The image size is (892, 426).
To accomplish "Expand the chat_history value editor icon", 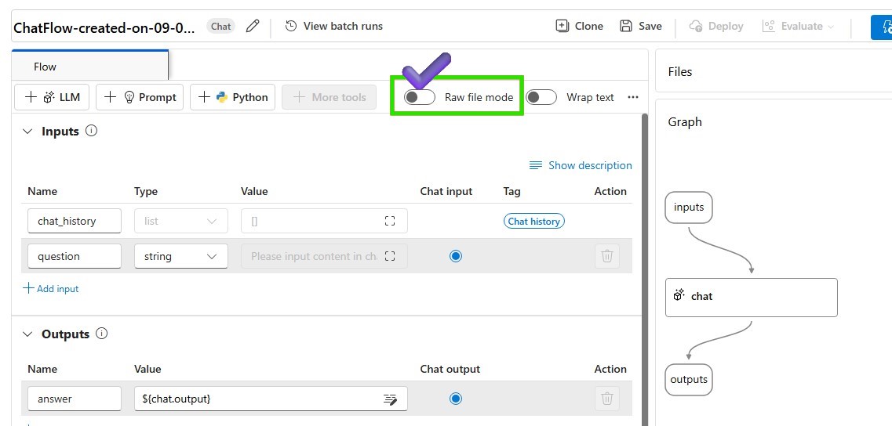I will point(390,221).
